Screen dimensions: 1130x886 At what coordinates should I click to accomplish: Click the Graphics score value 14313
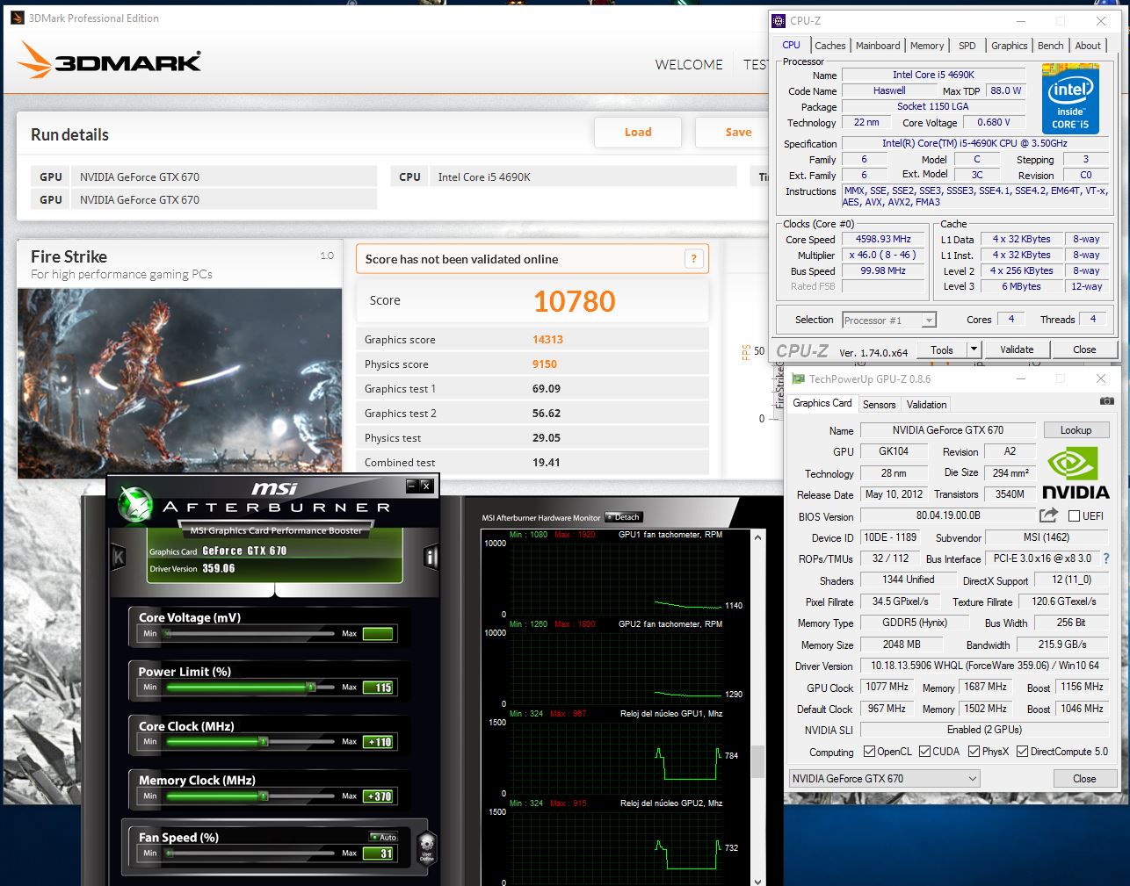547,340
